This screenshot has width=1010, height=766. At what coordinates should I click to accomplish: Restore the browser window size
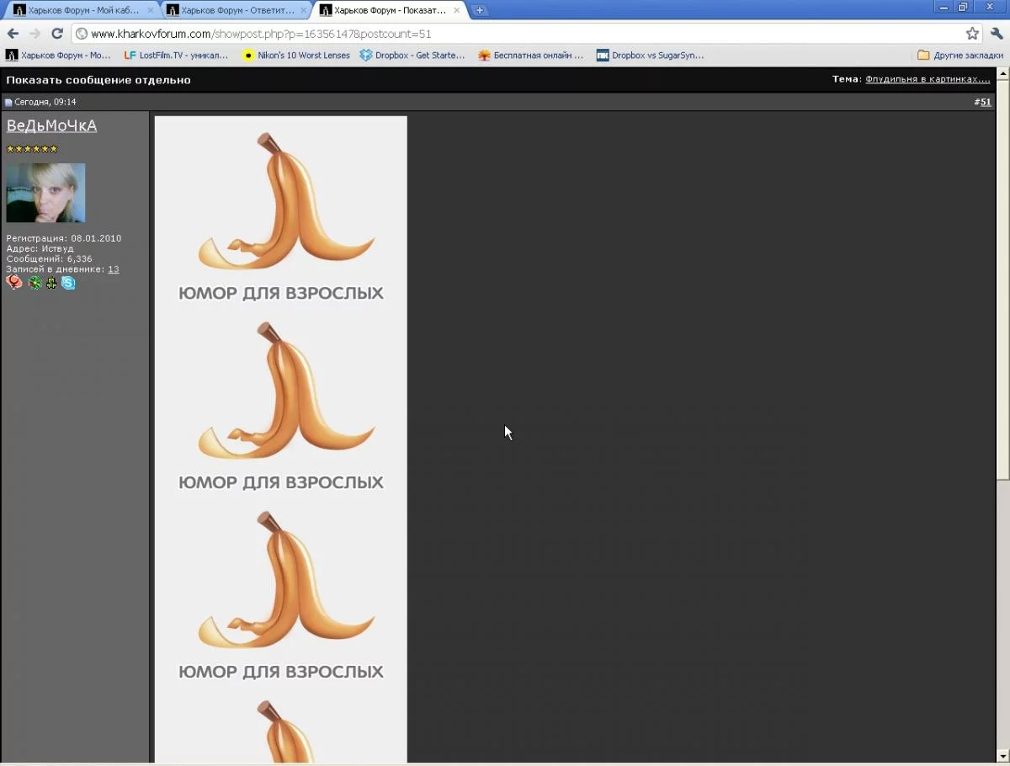963,7
